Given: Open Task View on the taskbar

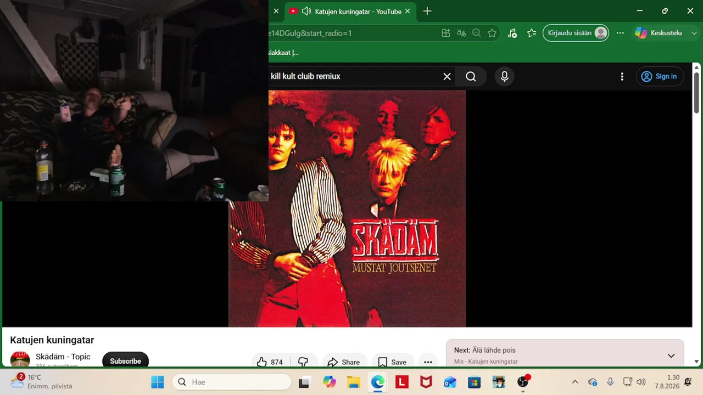Looking at the screenshot, I should tap(304, 382).
